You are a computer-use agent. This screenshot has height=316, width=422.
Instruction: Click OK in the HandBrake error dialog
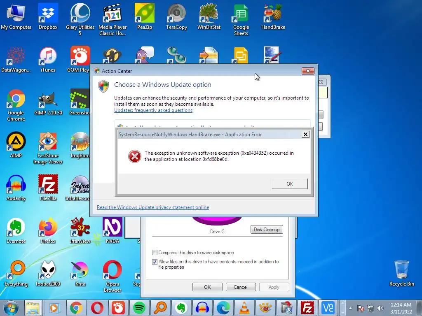click(290, 184)
